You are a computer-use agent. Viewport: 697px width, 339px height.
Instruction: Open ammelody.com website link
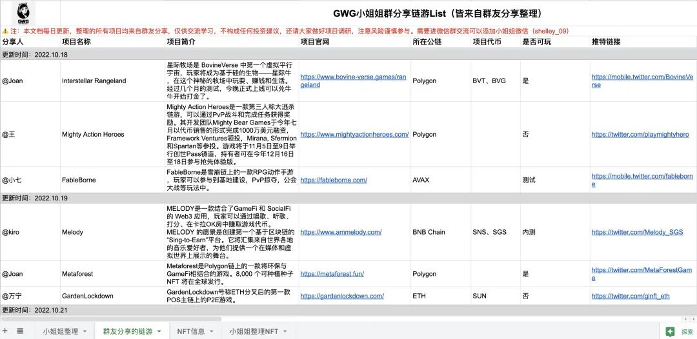pyautogui.click(x=341, y=232)
